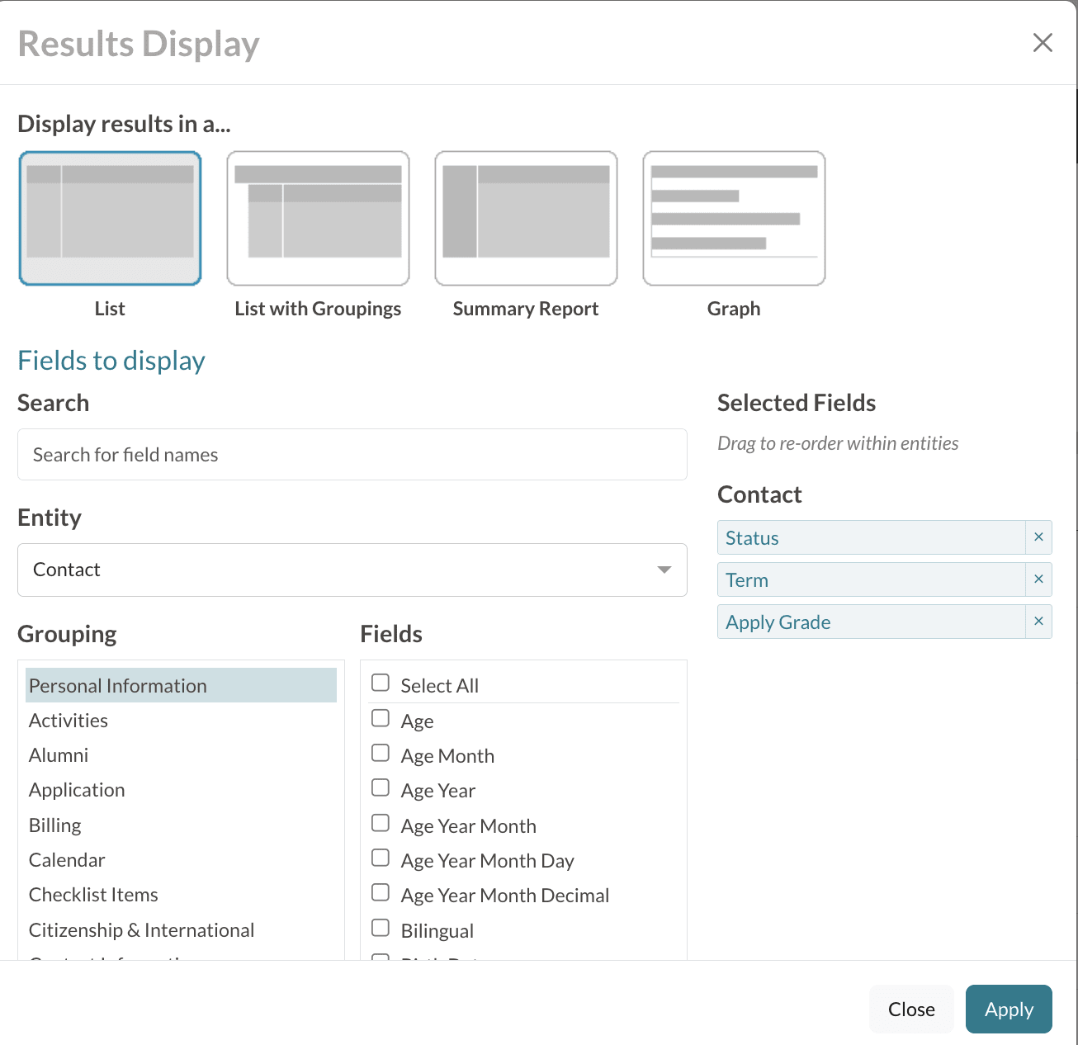
Task: Click the Apply button
Action: 1008,1009
